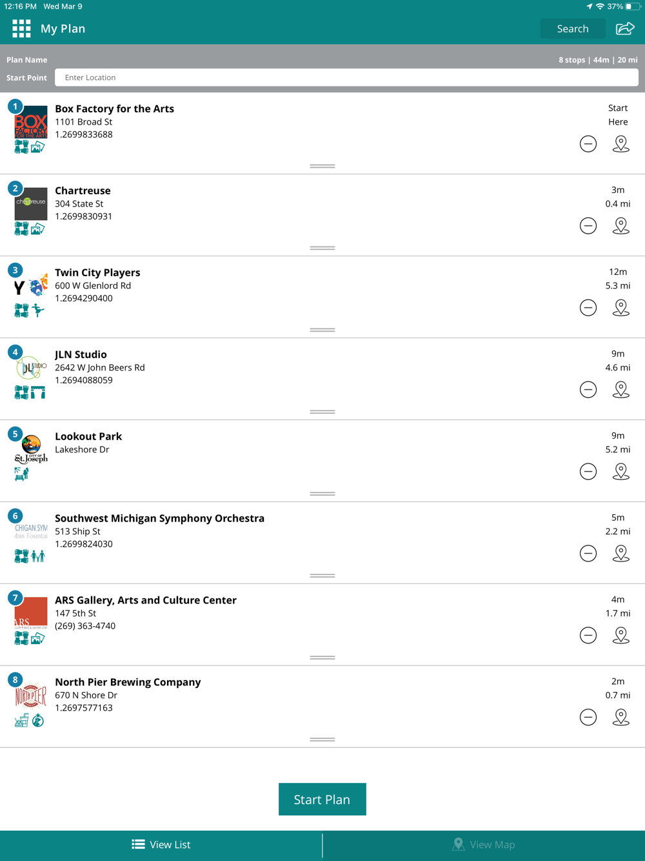This screenshot has height=861, width=645.
Task: Tap the share plan icon
Action: point(625,28)
